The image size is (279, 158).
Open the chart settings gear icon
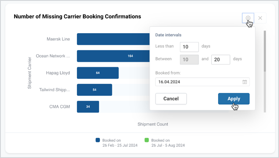(248, 18)
